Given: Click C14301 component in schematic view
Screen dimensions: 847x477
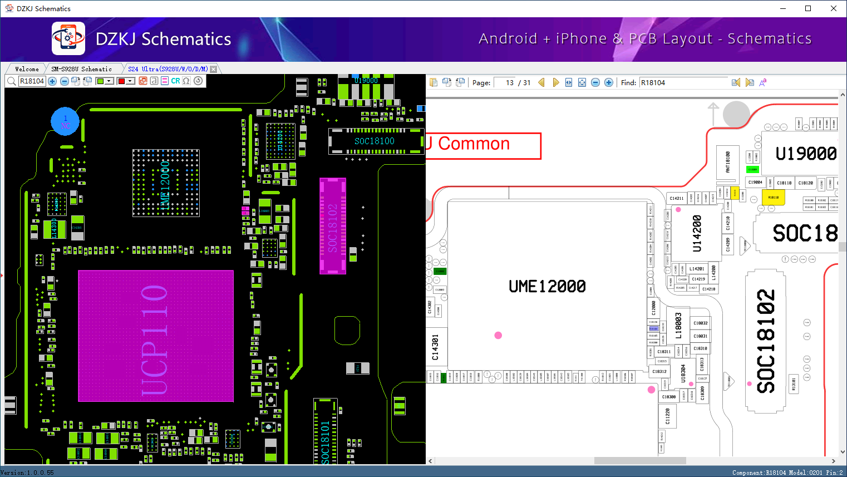Looking at the screenshot, I should [435, 347].
